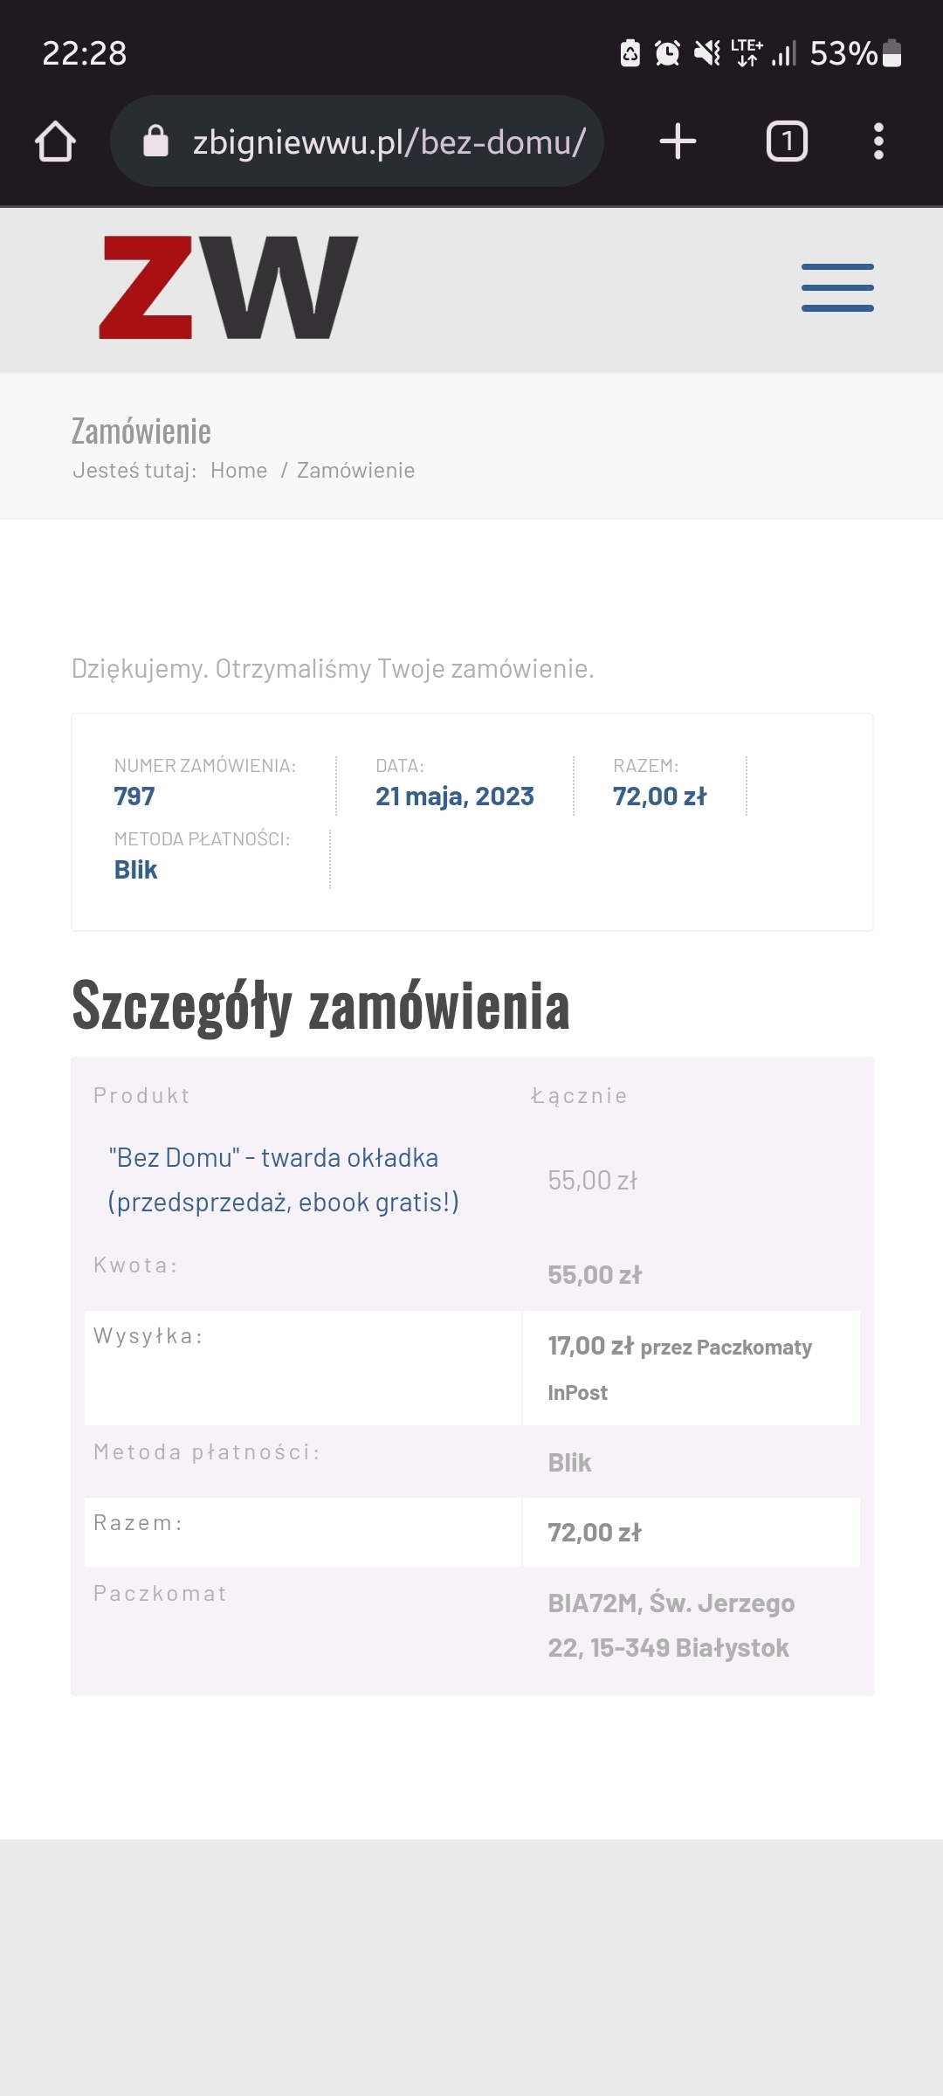
Task: Click the Zamówienie breadcrumb item
Action: point(355,471)
